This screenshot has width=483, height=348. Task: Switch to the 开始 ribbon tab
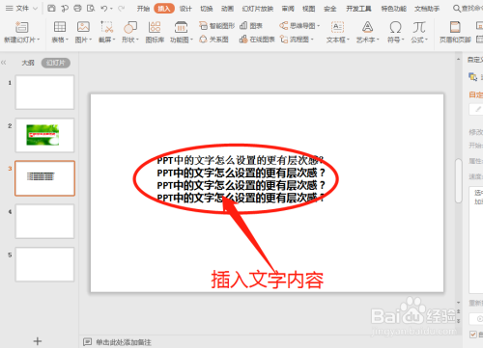pyautogui.click(x=143, y=9)
